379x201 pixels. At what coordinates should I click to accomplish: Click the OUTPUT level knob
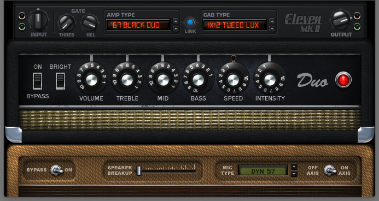[341, 21]
